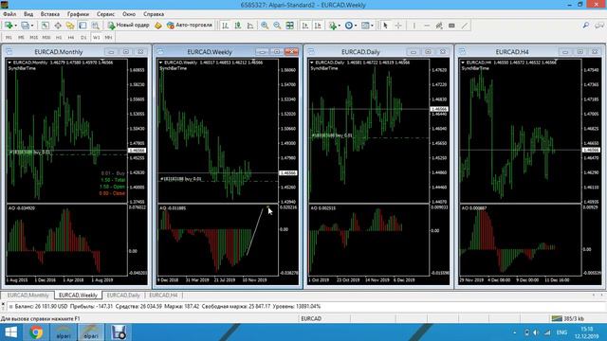Viewport: 607px width, 341px height.
Task: Switch timeframe to D1
Action: (83, 38)
